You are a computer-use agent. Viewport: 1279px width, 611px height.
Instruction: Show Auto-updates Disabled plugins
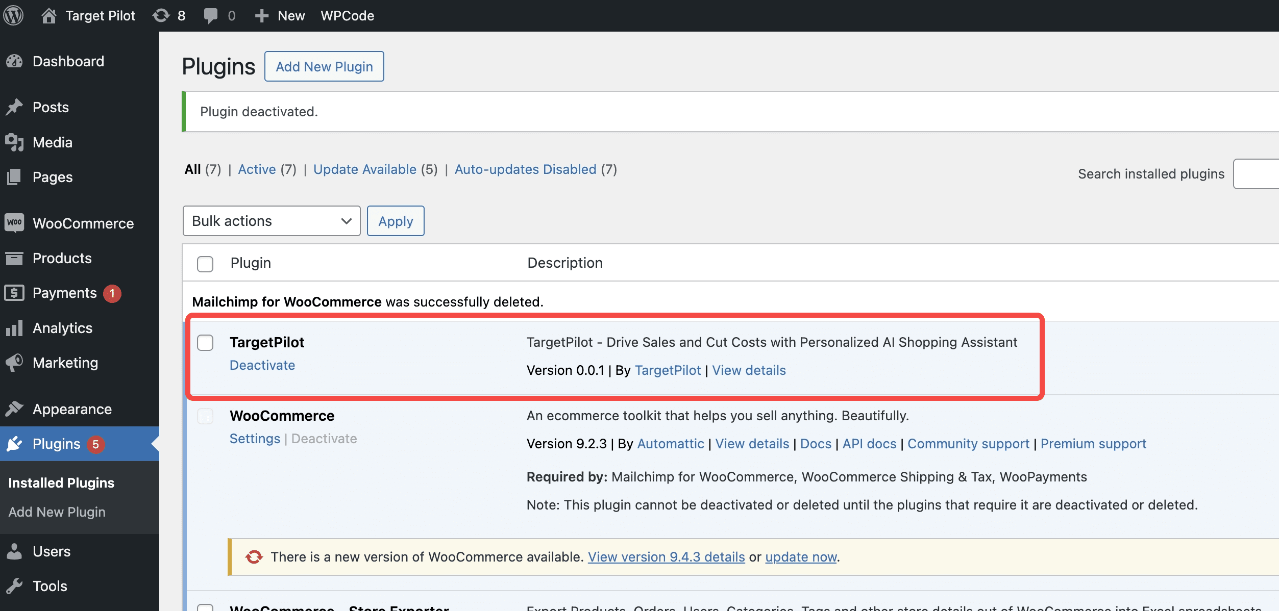pos(525,169)
